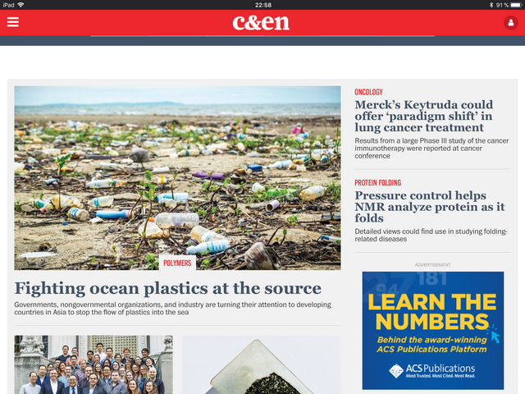Open Merck's Keytruda lung cancer article

pos(423,116)
